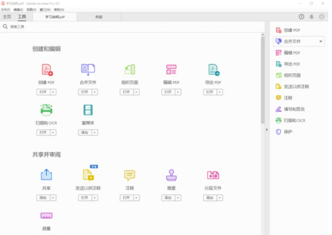Click 打开 button under 组织页面

pos(127,92)
